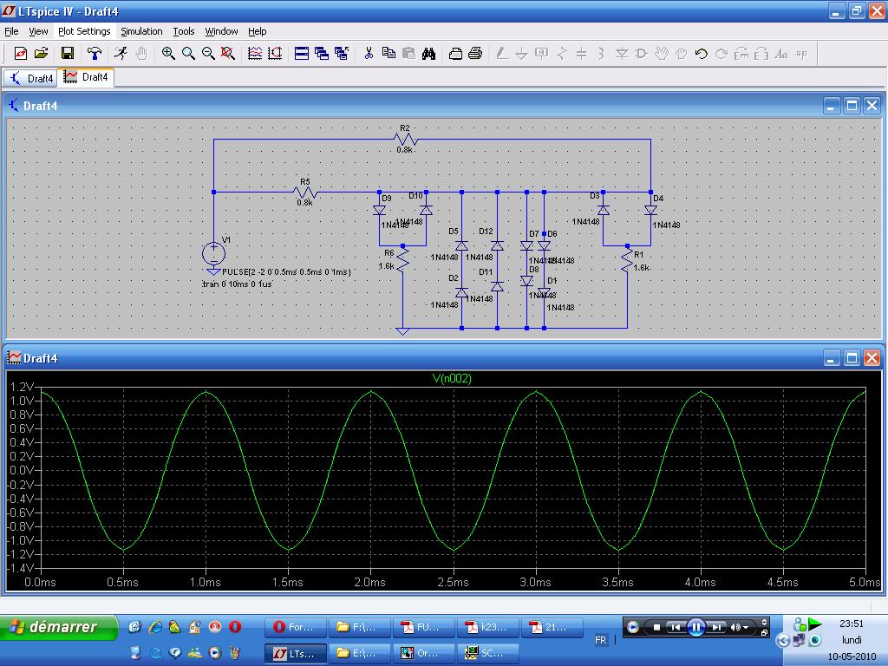Tile windows using the toolbar icon
This screenshot has width=888, height=666.
pyautogui.click(x=302, y=54)
